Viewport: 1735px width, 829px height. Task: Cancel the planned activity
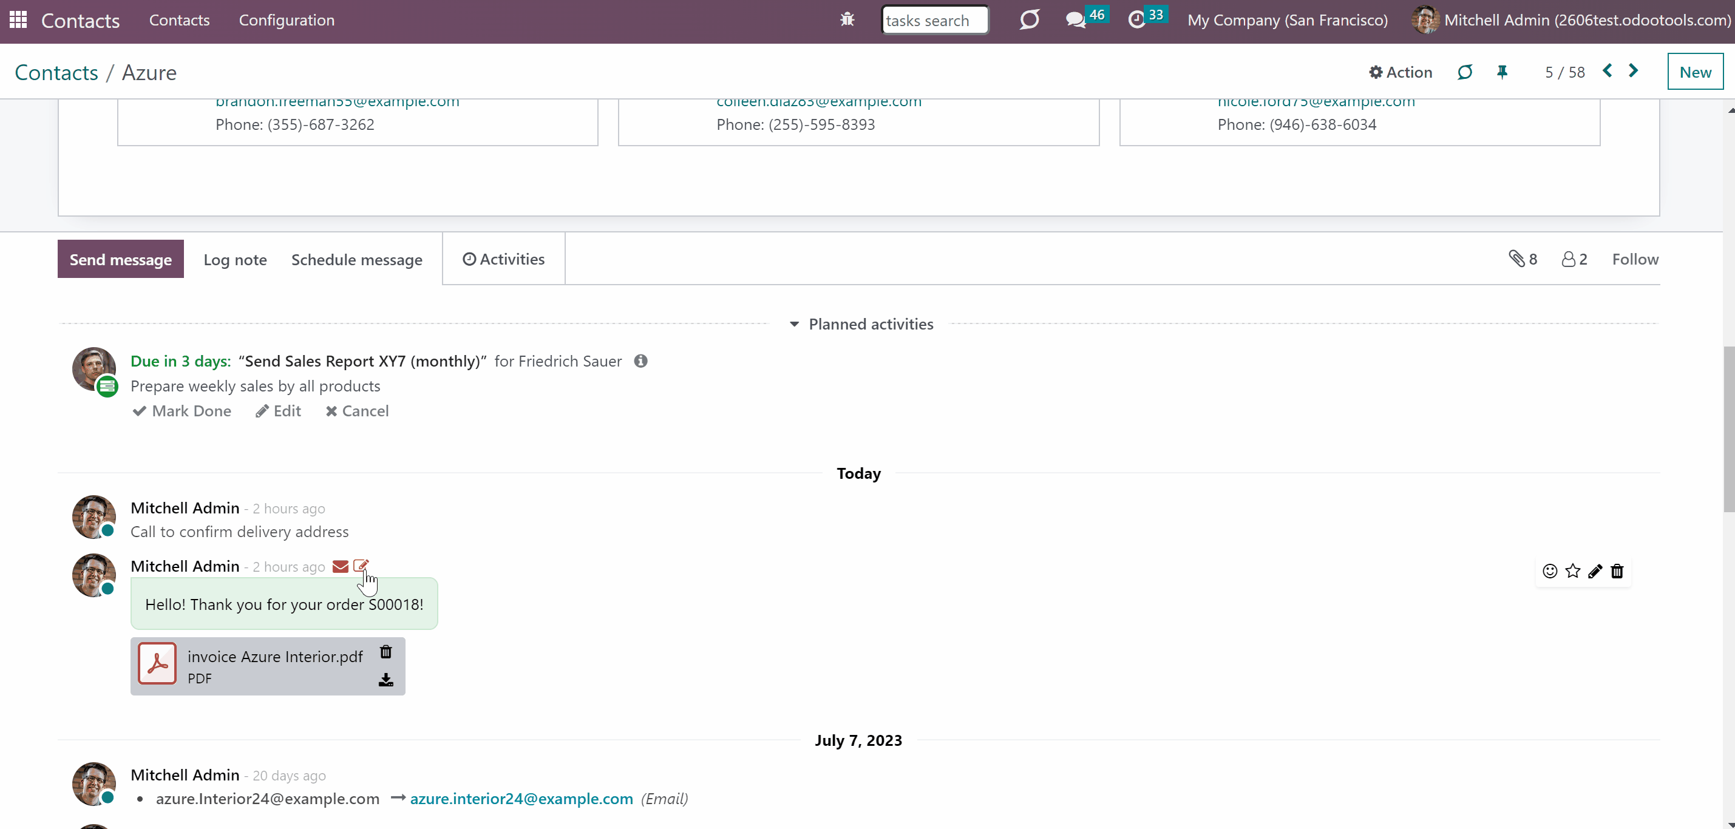pos(357,411)
